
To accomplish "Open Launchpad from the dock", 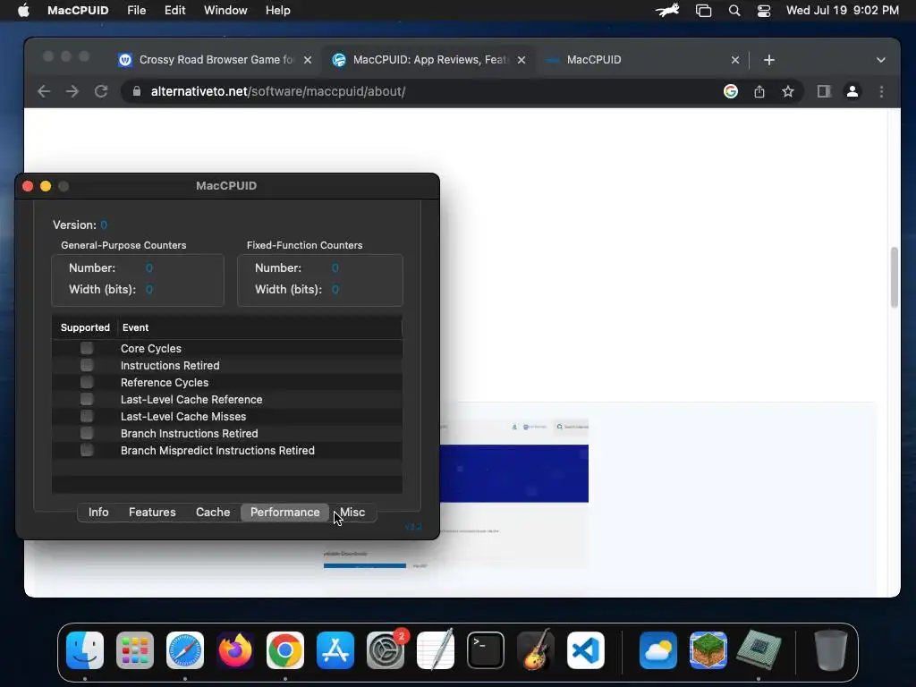I will pyautogui.click(x=135, y=650).
